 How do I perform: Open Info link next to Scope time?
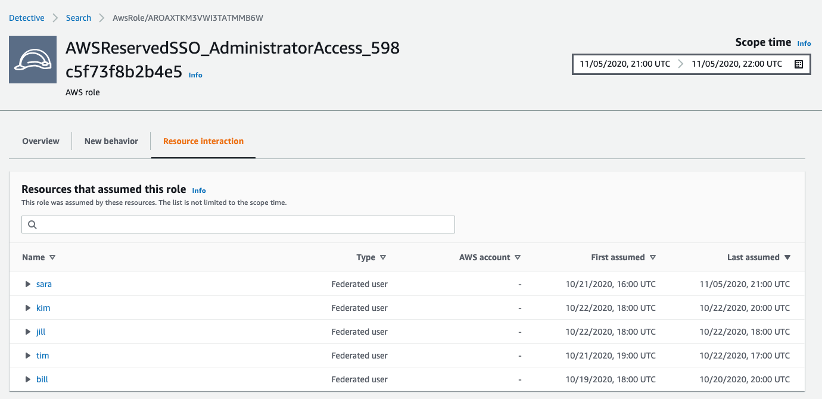point(804,43)
